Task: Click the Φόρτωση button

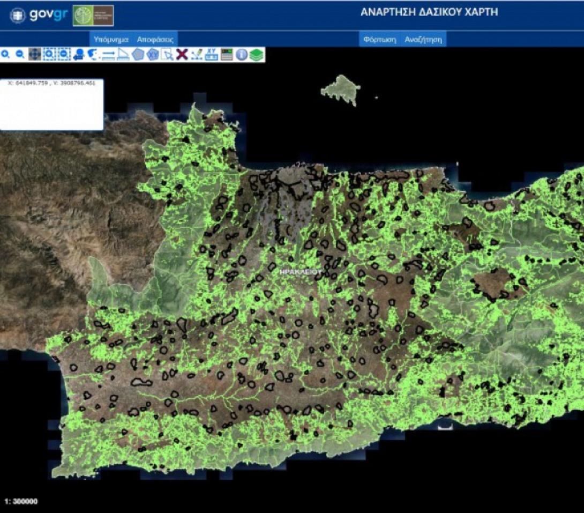Action: (x=379, y=39)
